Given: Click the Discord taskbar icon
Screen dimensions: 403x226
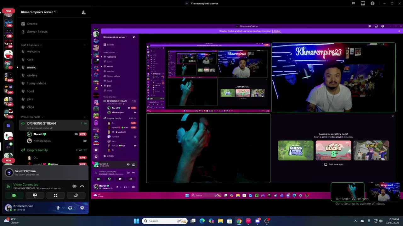Looking at the screenshot, I should tap(258, 221).
